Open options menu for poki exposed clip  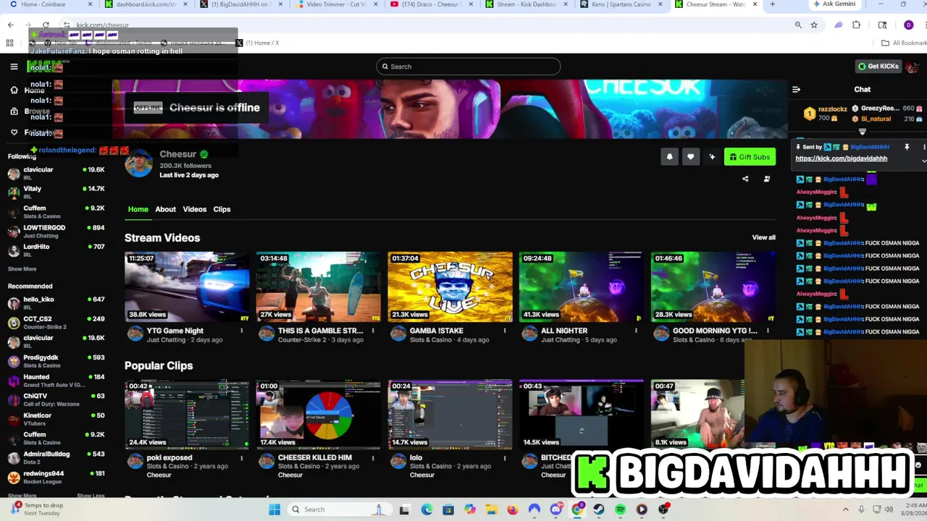[x=241, y=458]
